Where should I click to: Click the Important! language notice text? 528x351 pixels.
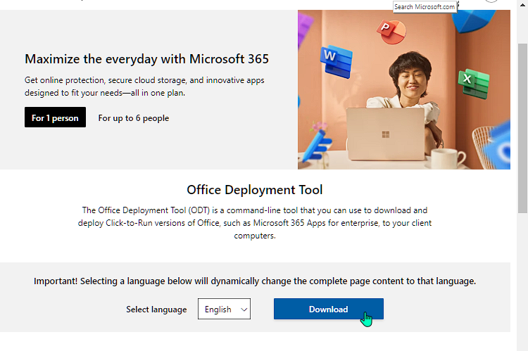pos(255,281)
